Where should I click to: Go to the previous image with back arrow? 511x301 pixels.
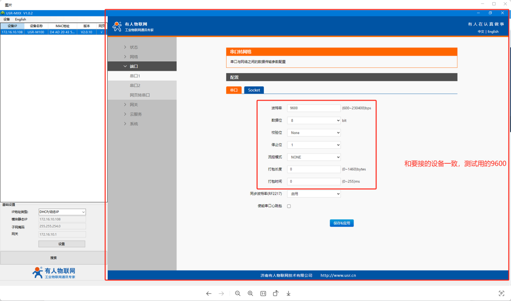pos(209,294)
